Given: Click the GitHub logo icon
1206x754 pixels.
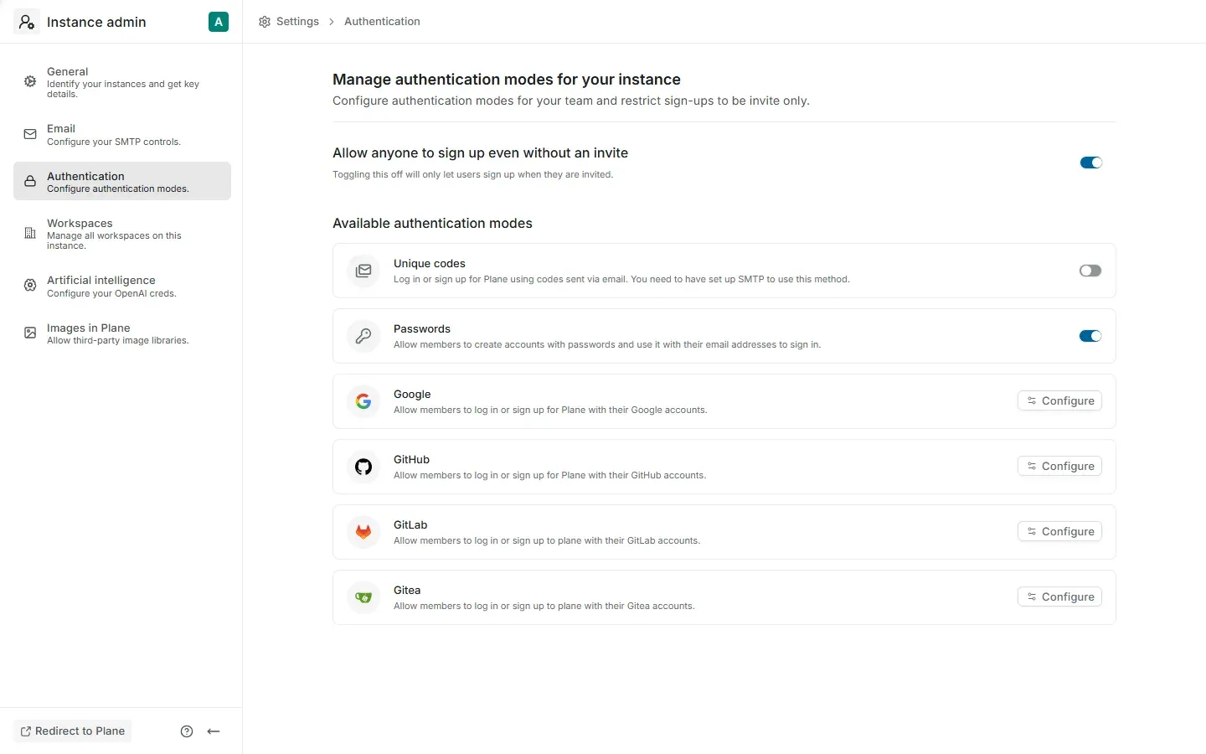Looking at the screenshot, I should click(x=363, y=467).
